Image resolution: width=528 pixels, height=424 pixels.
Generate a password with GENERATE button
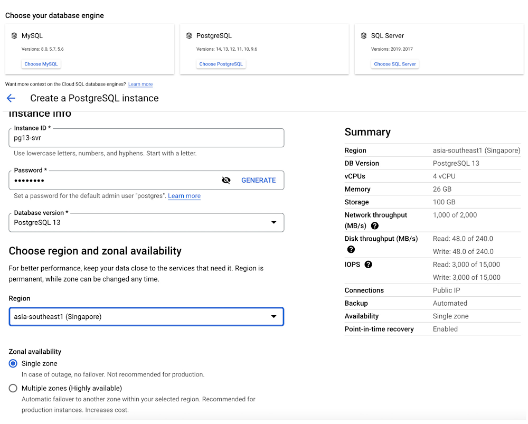258,181
